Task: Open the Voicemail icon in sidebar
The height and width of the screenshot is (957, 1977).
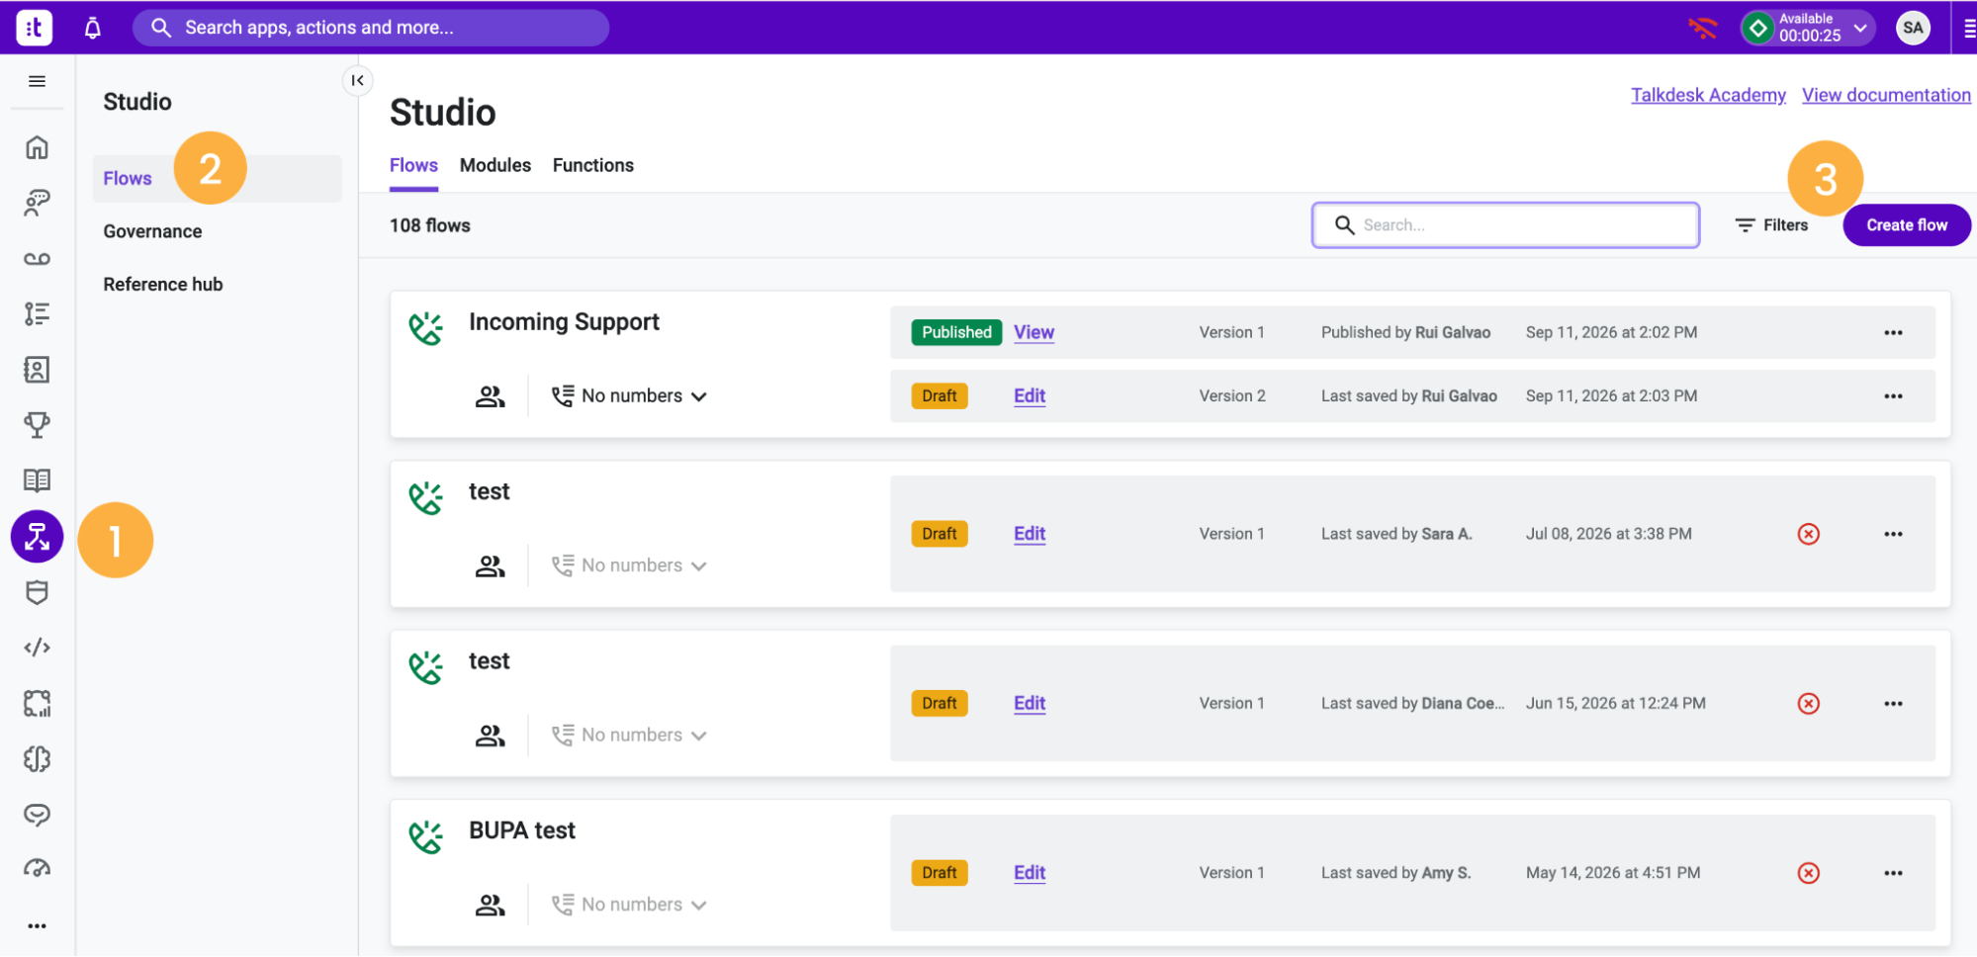Action: coord(38,259)
